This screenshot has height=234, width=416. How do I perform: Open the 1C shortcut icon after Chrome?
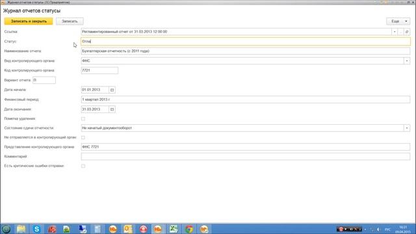point(204,229)
